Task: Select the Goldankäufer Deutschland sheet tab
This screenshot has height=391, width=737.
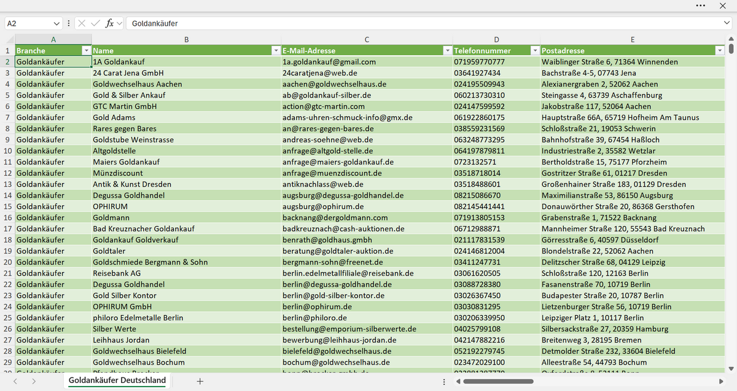Action: click(x=117, y=381)
